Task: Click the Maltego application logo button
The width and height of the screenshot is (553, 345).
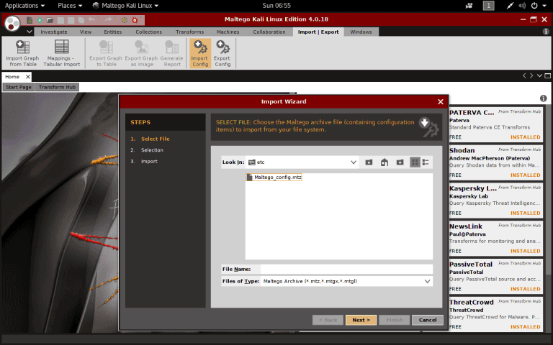Action: click(12, 24)
